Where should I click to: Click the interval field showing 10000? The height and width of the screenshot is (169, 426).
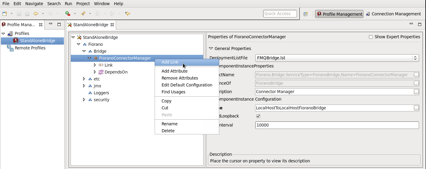click(337, 125)
